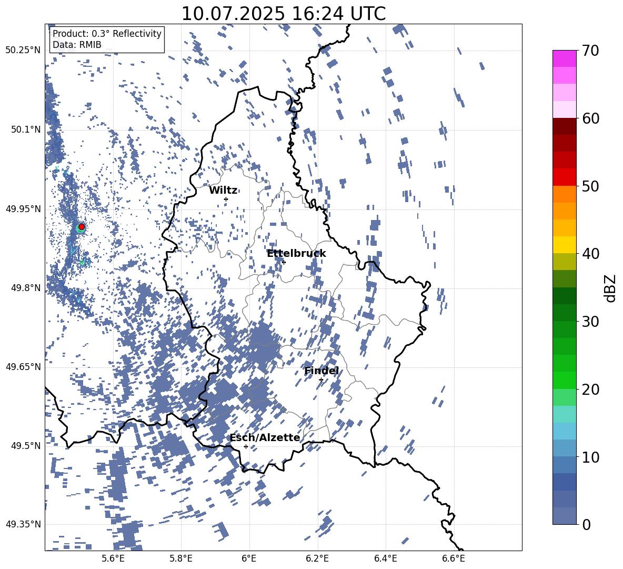The image size is (623, 569).
Task: Click the Esch/Alzette city label
Action: [x=265, y=438]
